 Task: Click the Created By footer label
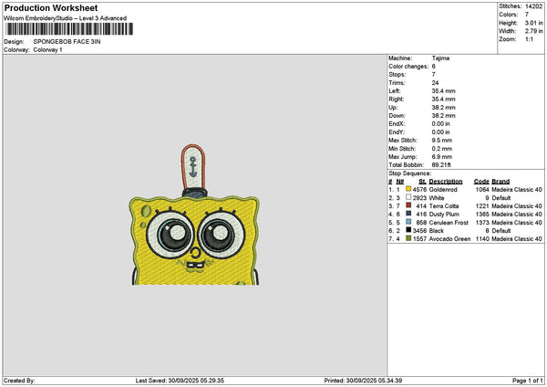(19, 381)
